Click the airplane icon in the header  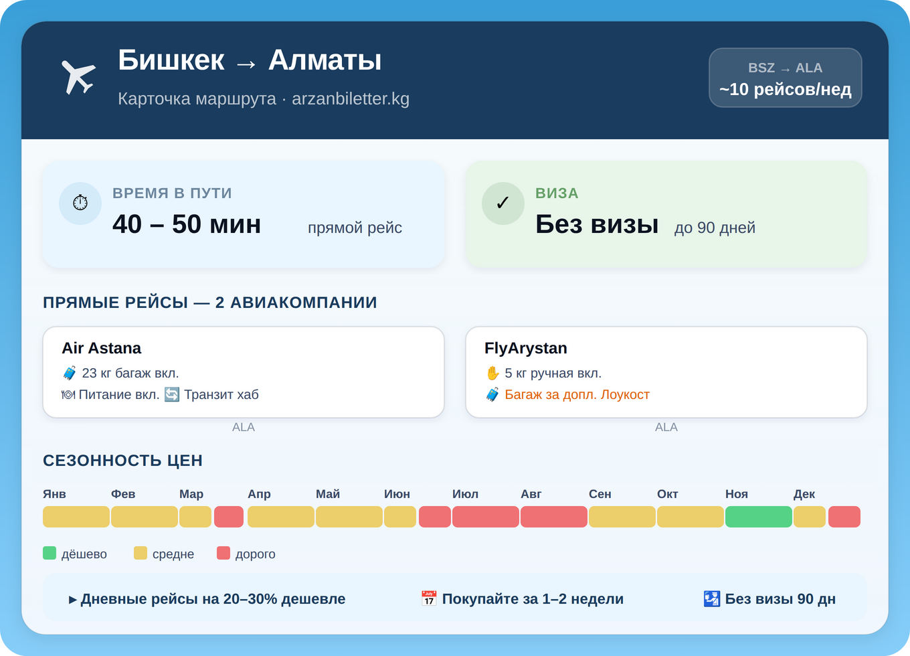coord(78,76)
